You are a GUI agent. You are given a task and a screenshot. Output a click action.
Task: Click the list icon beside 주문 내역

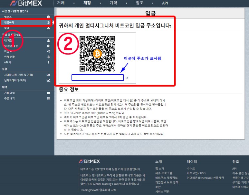pyautogui.click(x=48, y=98)
